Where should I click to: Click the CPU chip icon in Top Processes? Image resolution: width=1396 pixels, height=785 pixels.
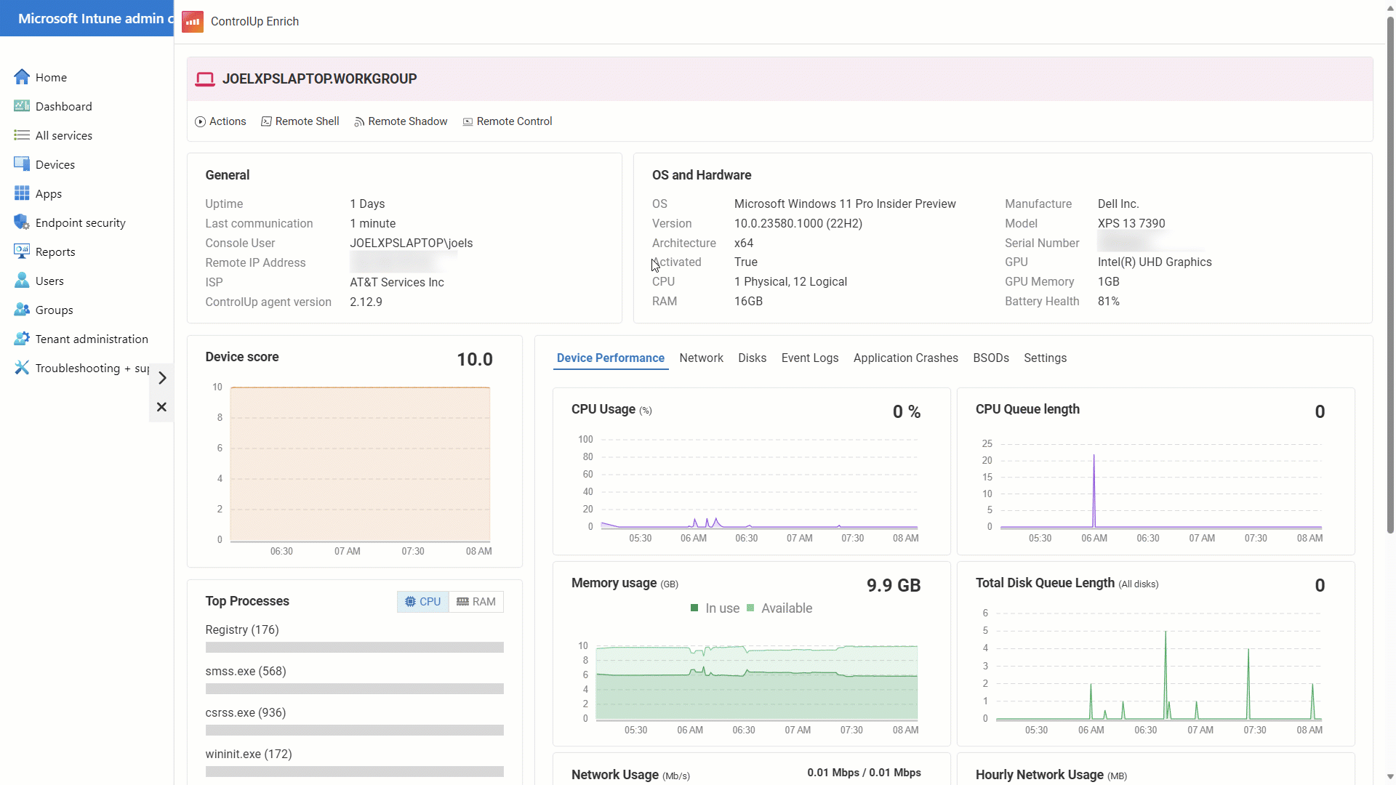pos(410,602)
